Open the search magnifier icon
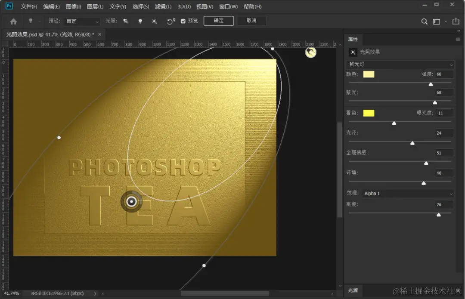Screen dimensions: 465x299 click(x=425, y=22)
